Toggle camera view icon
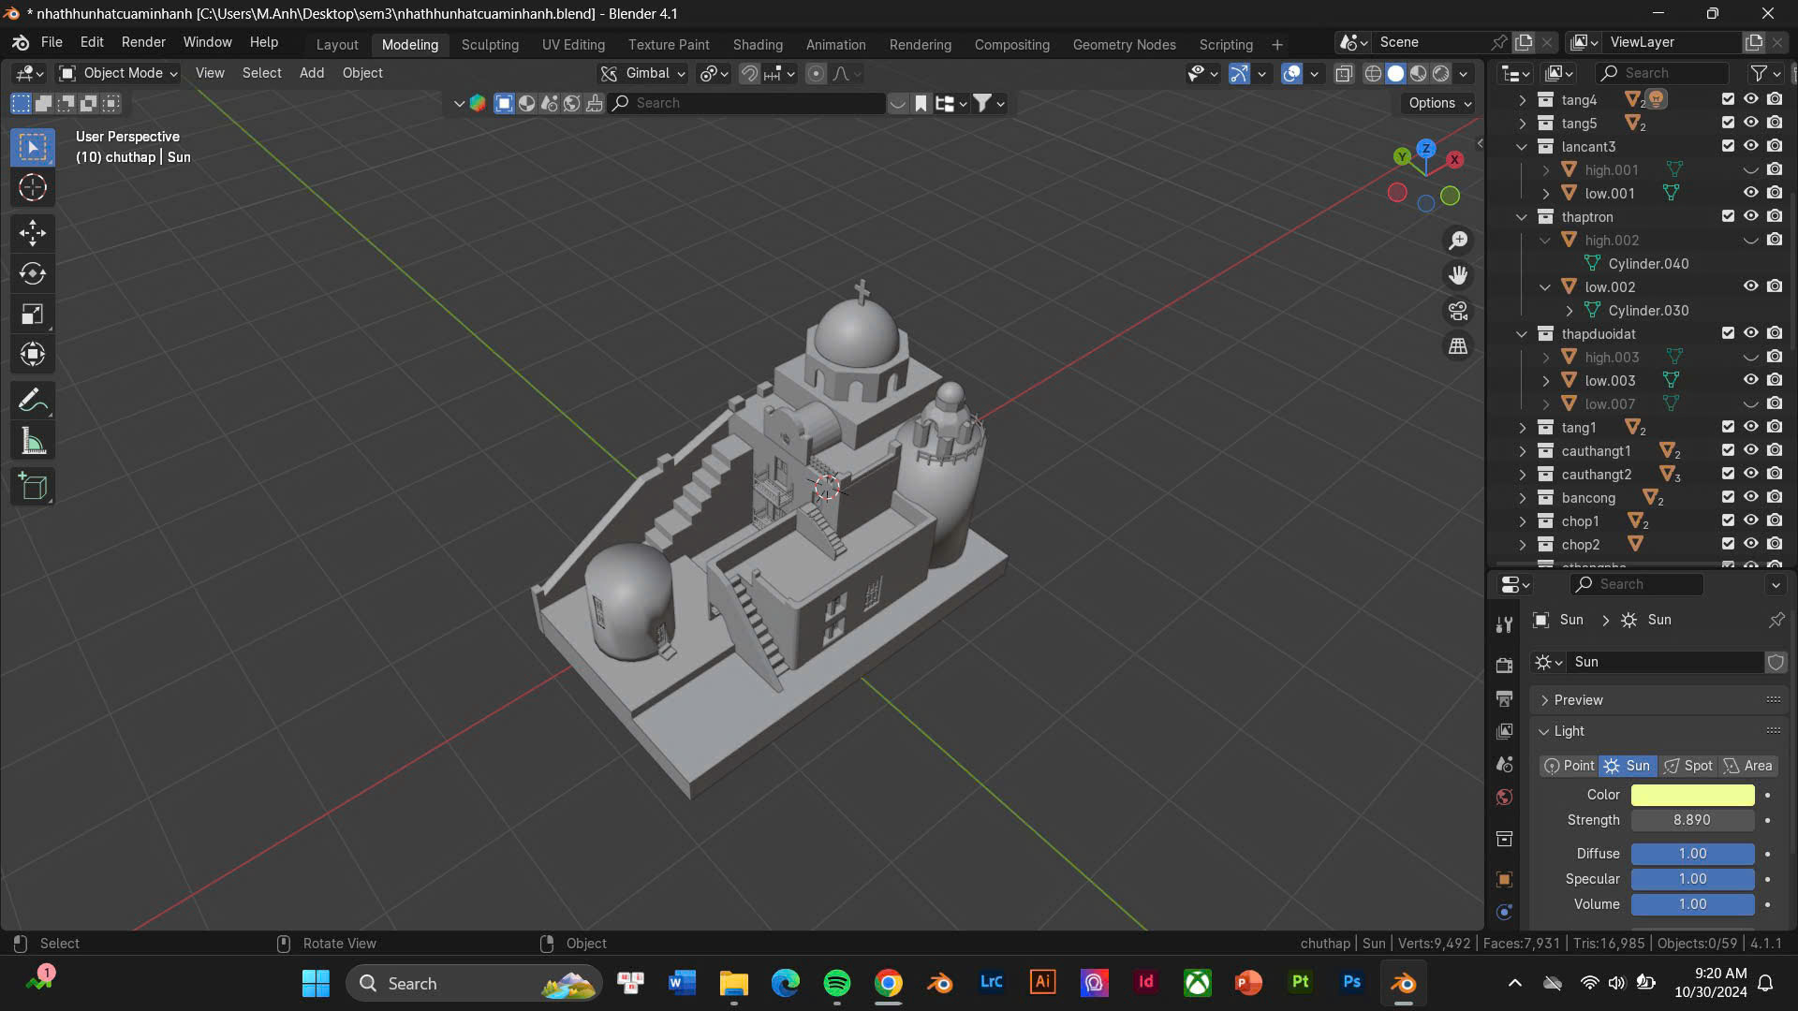1798x1011 pixels. pyautogui.click(x=1458, y=311)
